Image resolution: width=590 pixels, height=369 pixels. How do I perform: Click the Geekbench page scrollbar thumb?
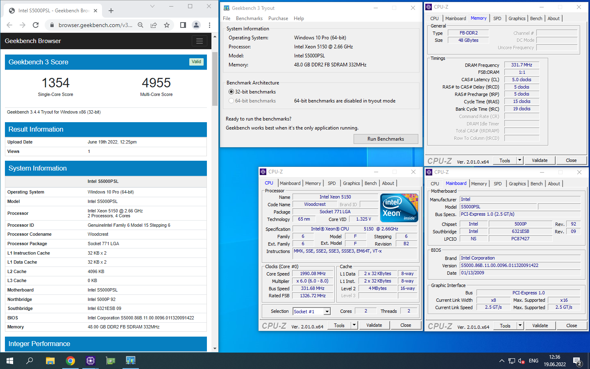(215, 79)
